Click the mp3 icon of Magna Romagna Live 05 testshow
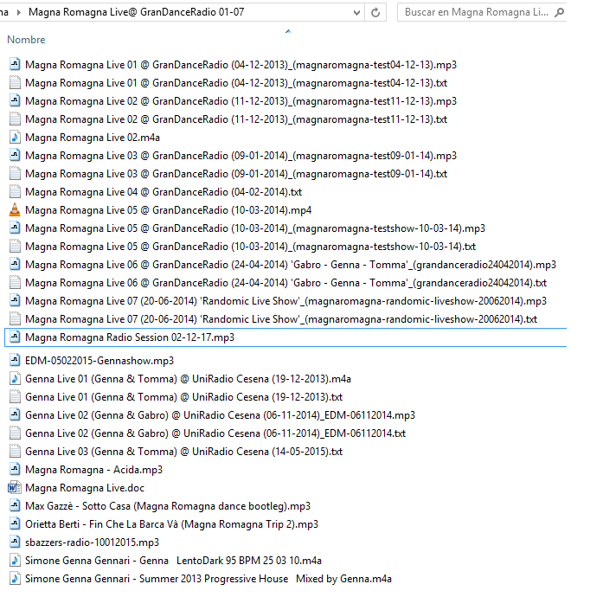Image resolution: width=590 pixels, height=597 pixels. coord(15,228)
